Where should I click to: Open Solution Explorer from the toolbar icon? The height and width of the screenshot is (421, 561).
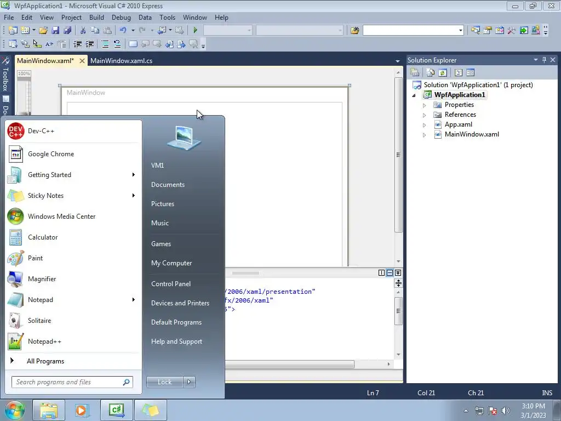[x=475, y=31]
